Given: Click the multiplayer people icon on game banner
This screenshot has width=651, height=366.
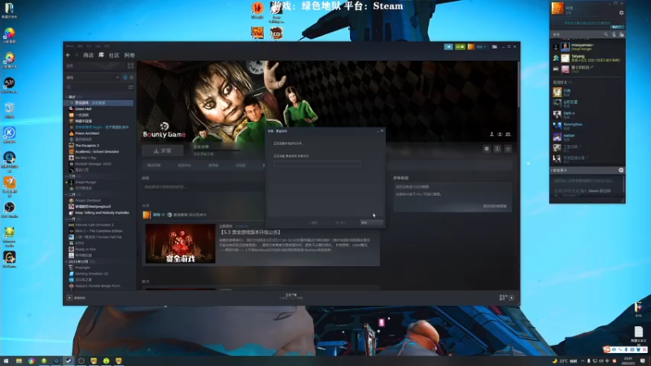Looking at the screenshot, I should pyautogui.click(x=508, y=134).
